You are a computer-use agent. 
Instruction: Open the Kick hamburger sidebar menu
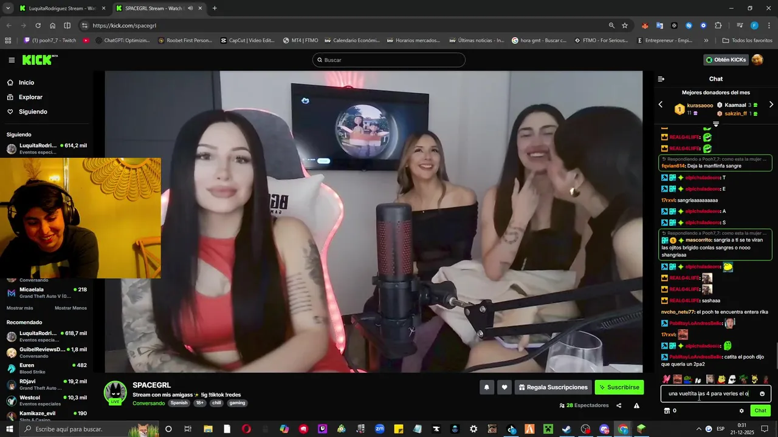[12, 60]
